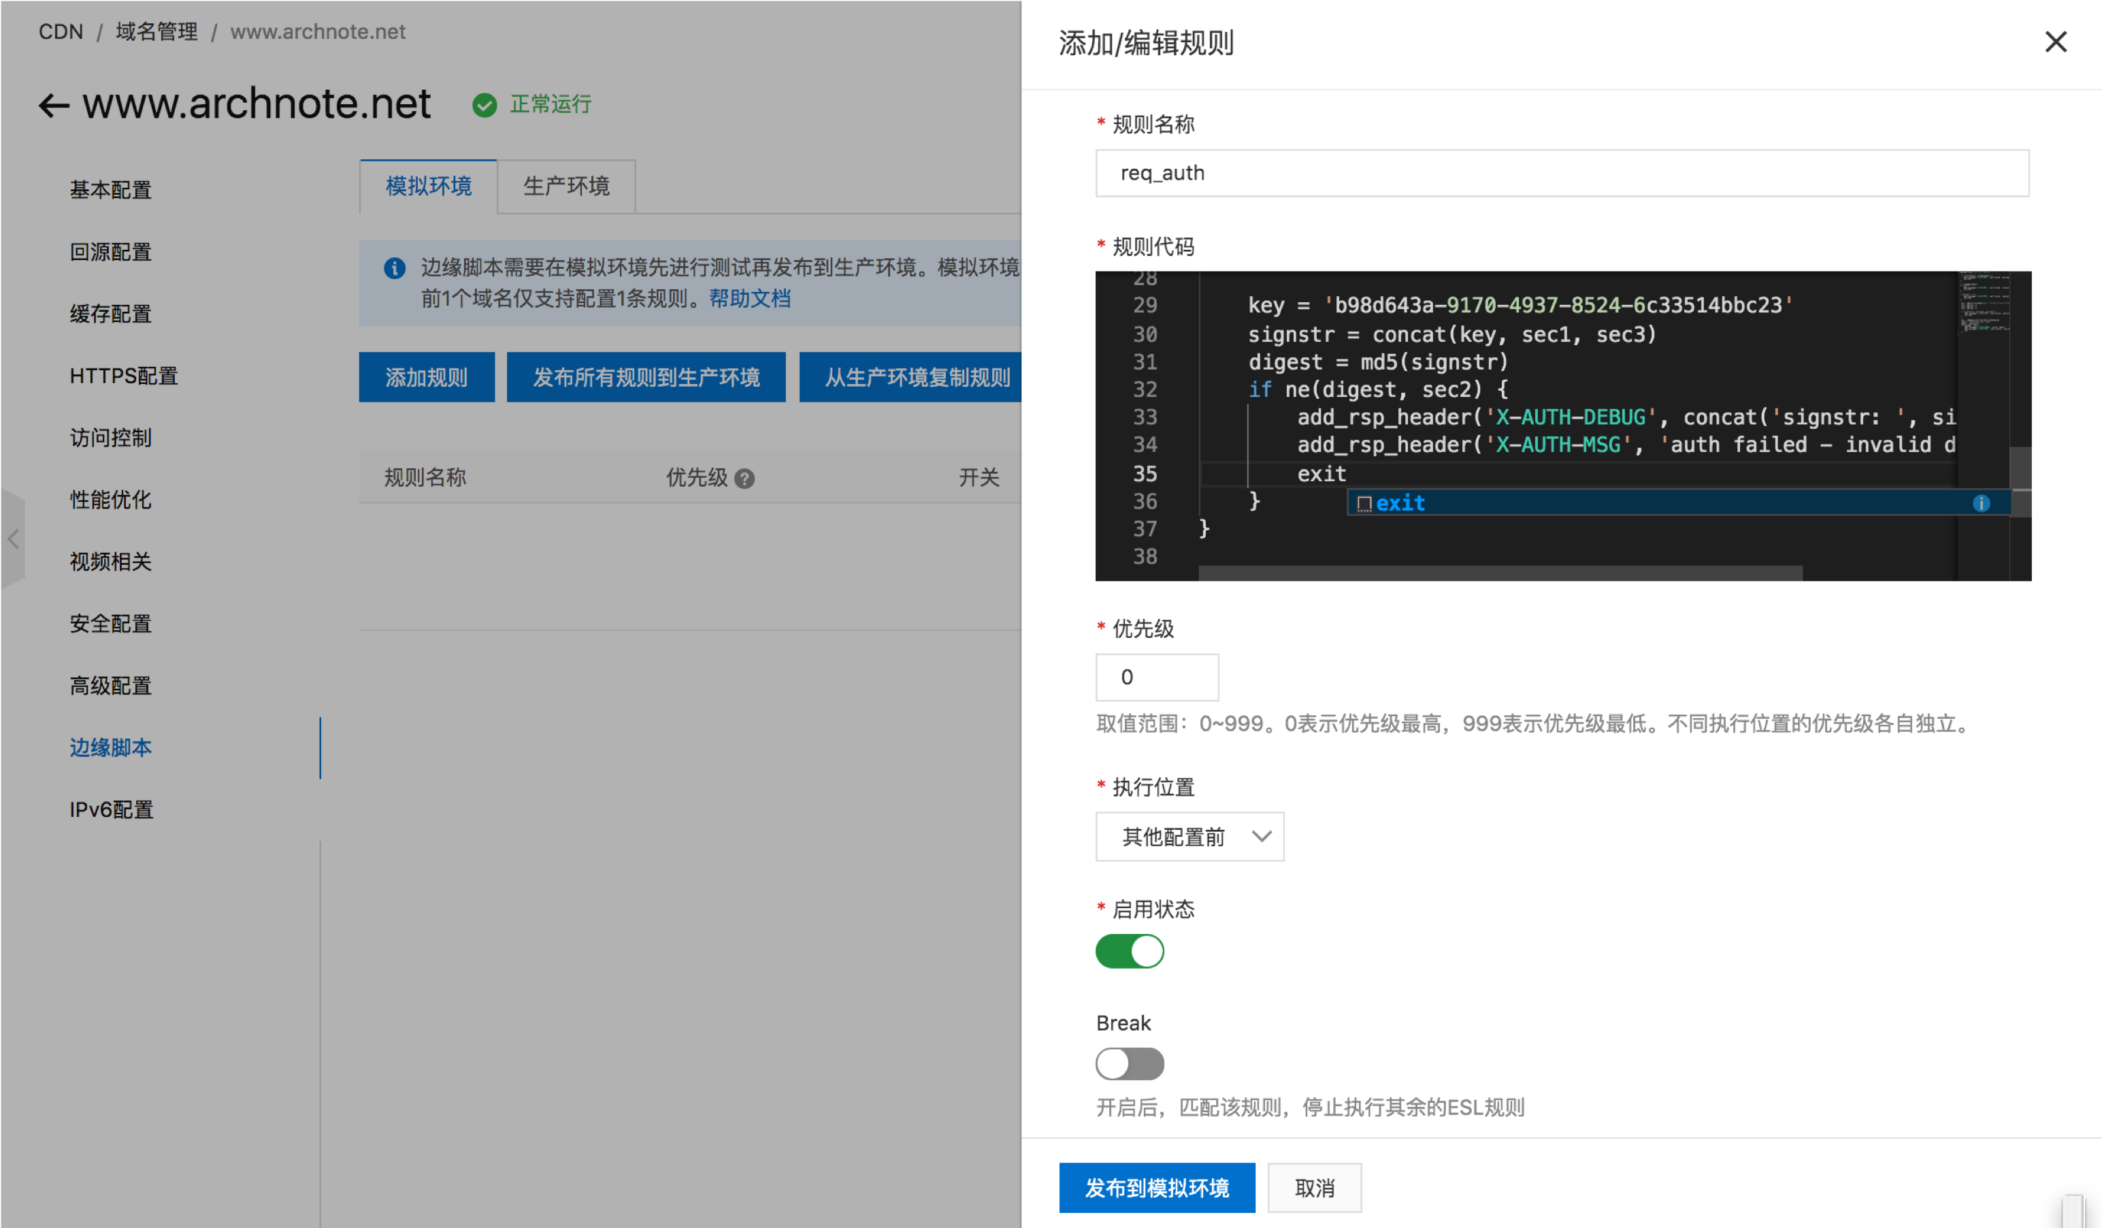Open the 优先级 help question mark tooltip
Image resolution: width=2102 pixels, height=1228 pixels.
click(x=745, y=478)
